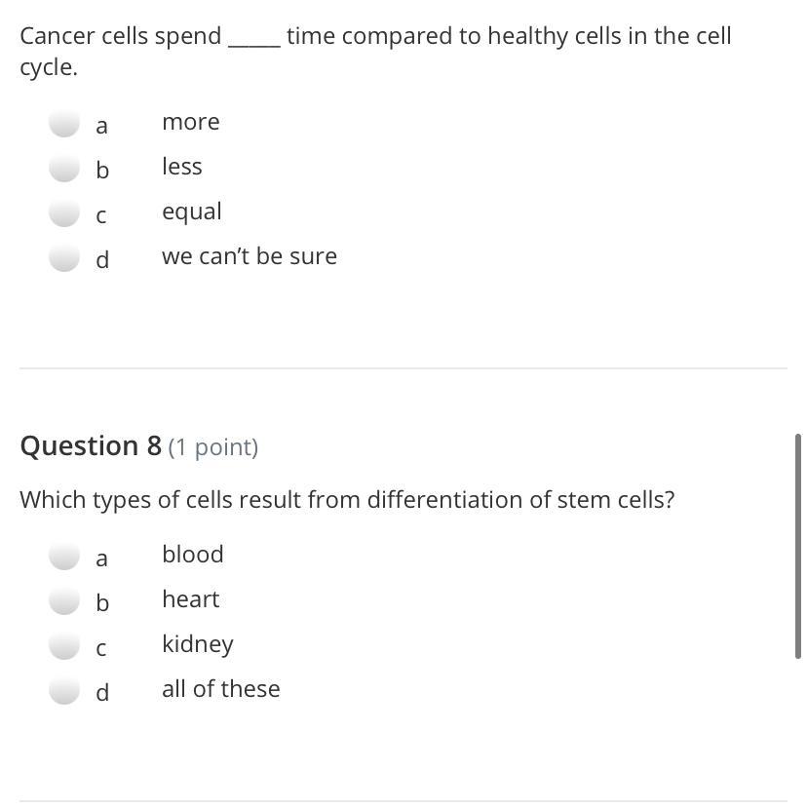Click the vertical scrollbar thumb

798,546
